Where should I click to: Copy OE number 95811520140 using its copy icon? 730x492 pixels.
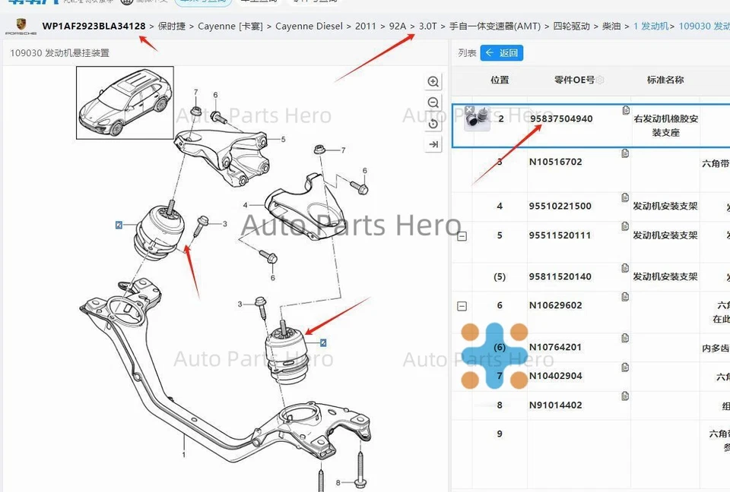click(625, 268)
